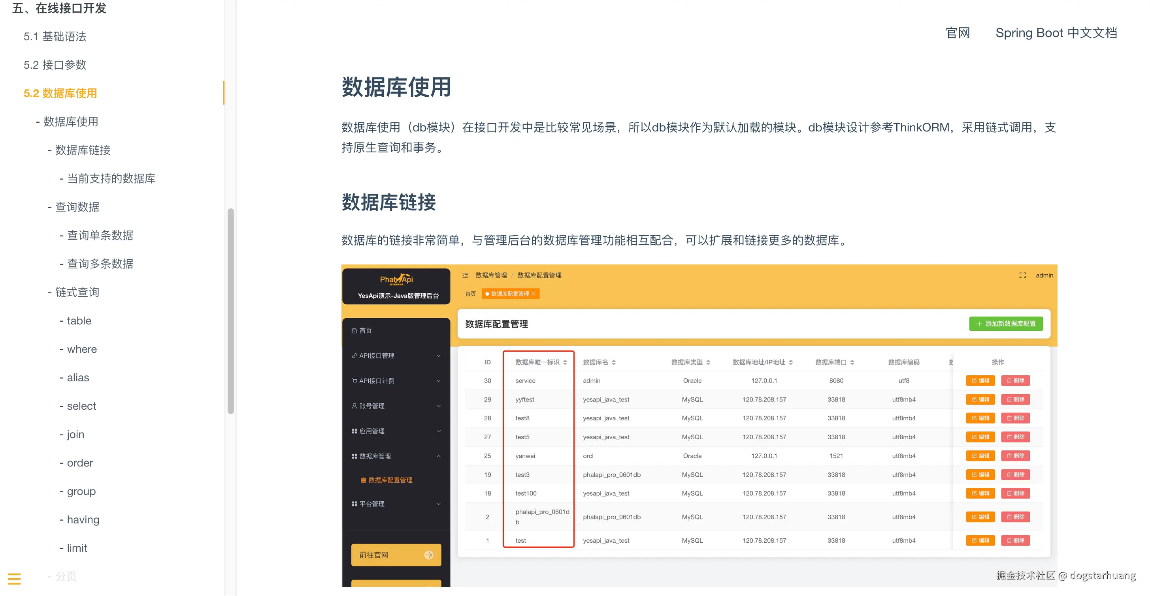Click the sidebar collapse icon beside 数据库管理 breadcrumb
Screen dimensions: 1150x596
(x=465, y=276)
